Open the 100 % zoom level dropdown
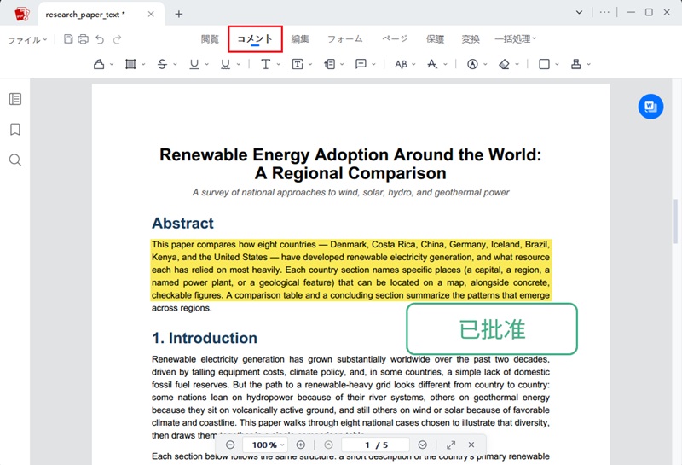Screen dimensions: 682x465 tap(268, 445)
